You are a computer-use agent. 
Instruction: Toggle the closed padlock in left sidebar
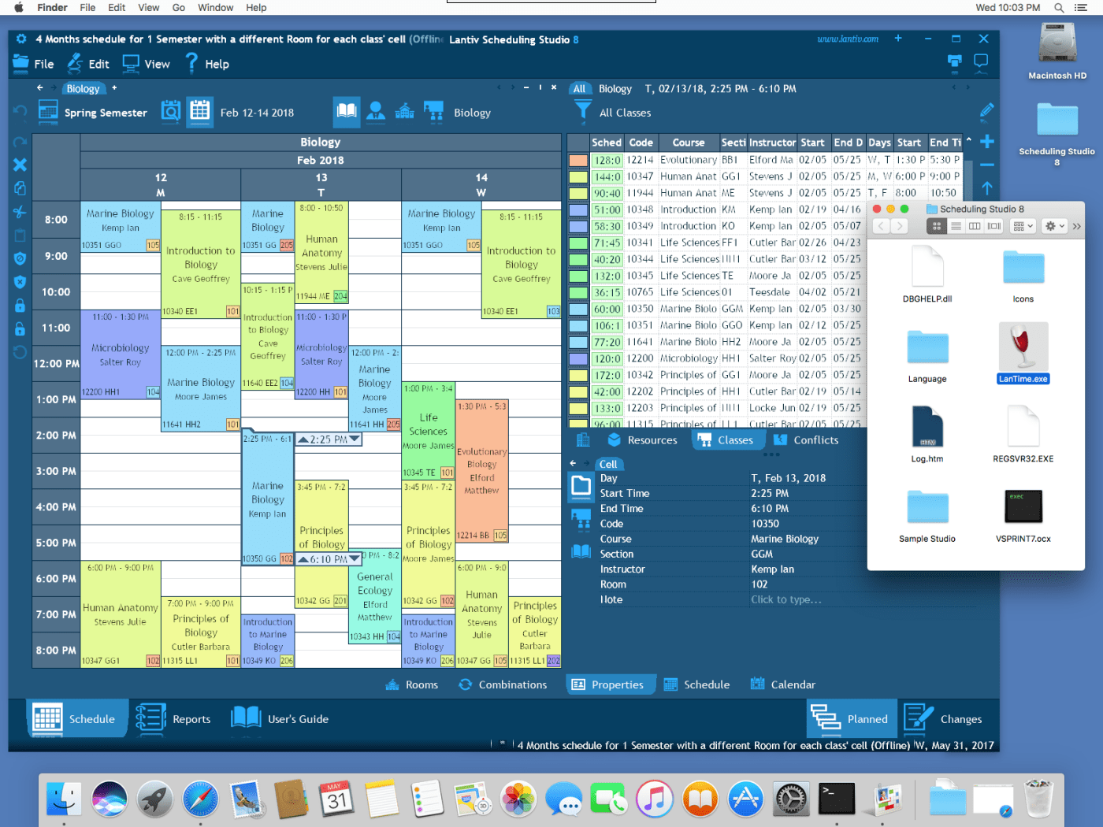(x=20, y=305)
